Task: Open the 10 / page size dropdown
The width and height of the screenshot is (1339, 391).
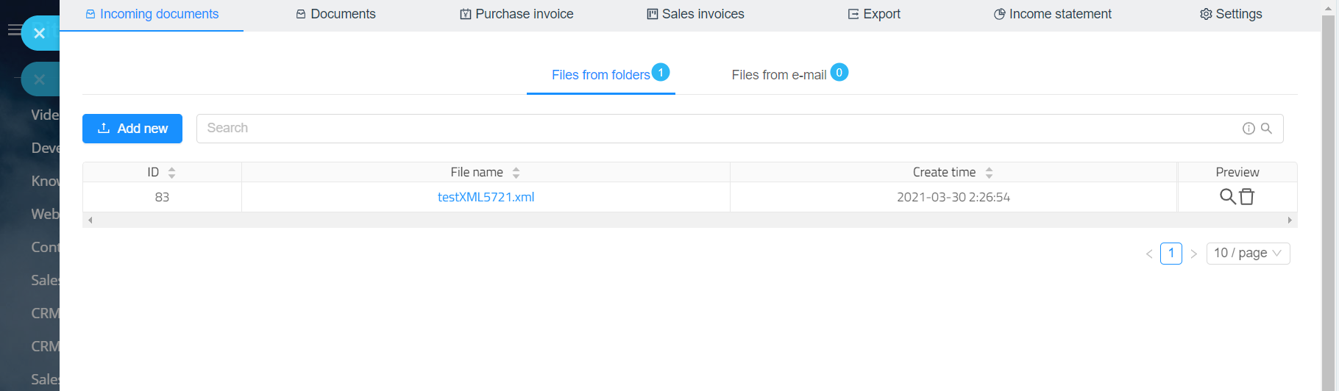Action: (x=1248, y=253)
